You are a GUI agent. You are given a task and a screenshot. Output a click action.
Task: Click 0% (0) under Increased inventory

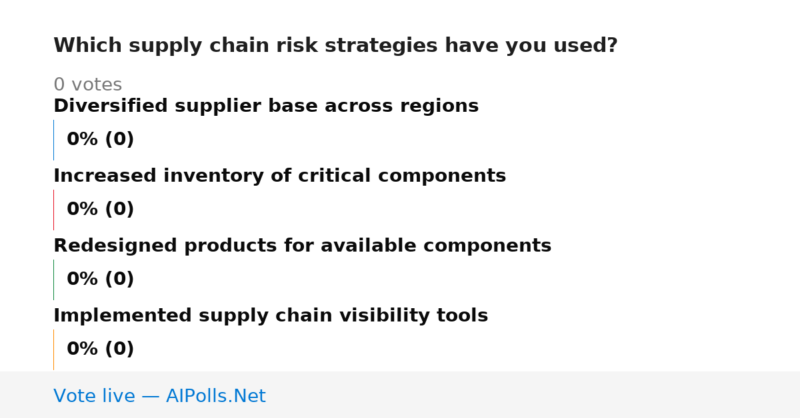point(100,210)
